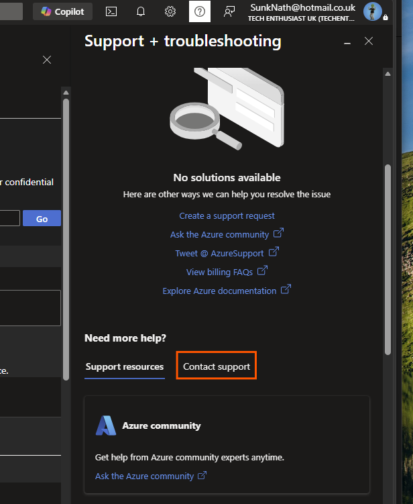Open Tweet @ AzureSupport link
The height and width of the screenshot is (504, 413).
(x=227, y=253)
